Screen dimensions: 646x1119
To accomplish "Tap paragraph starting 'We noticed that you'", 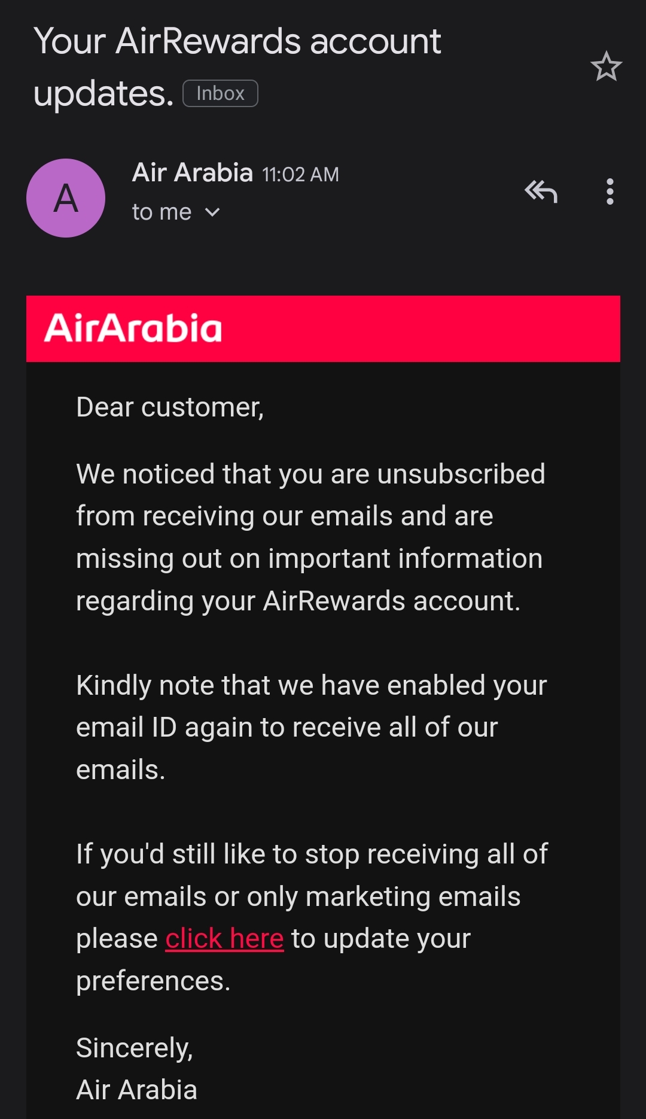I will pyautogui.click(x=310, y=537).
